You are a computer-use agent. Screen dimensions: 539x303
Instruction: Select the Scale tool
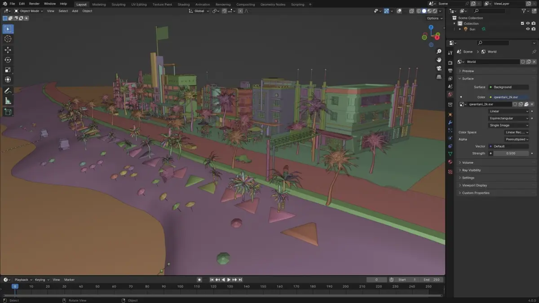tap(8, 70)
